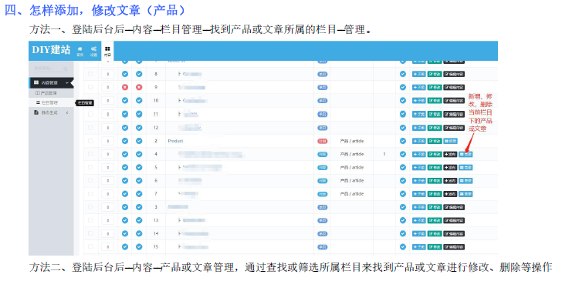Click +子类 button on row 9
The width and height of the screenshot is (562, 281).
418,87
